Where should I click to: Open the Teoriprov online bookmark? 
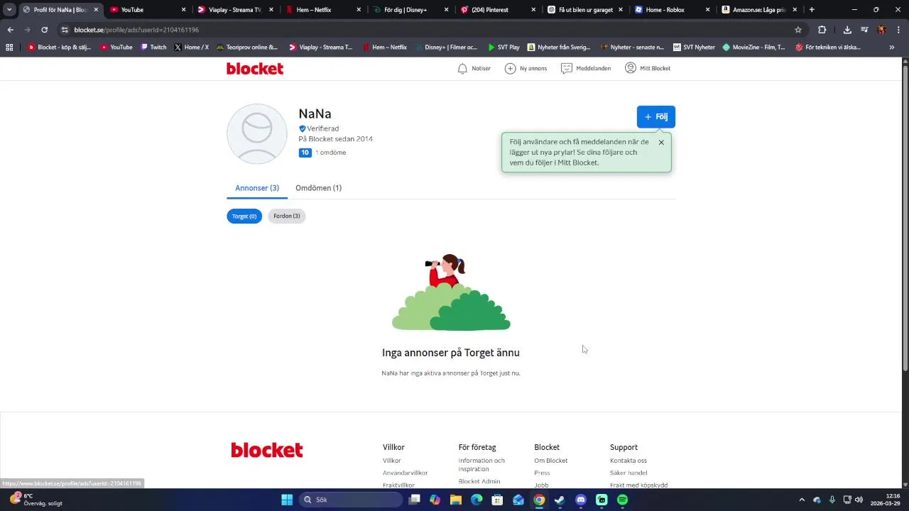246,48
